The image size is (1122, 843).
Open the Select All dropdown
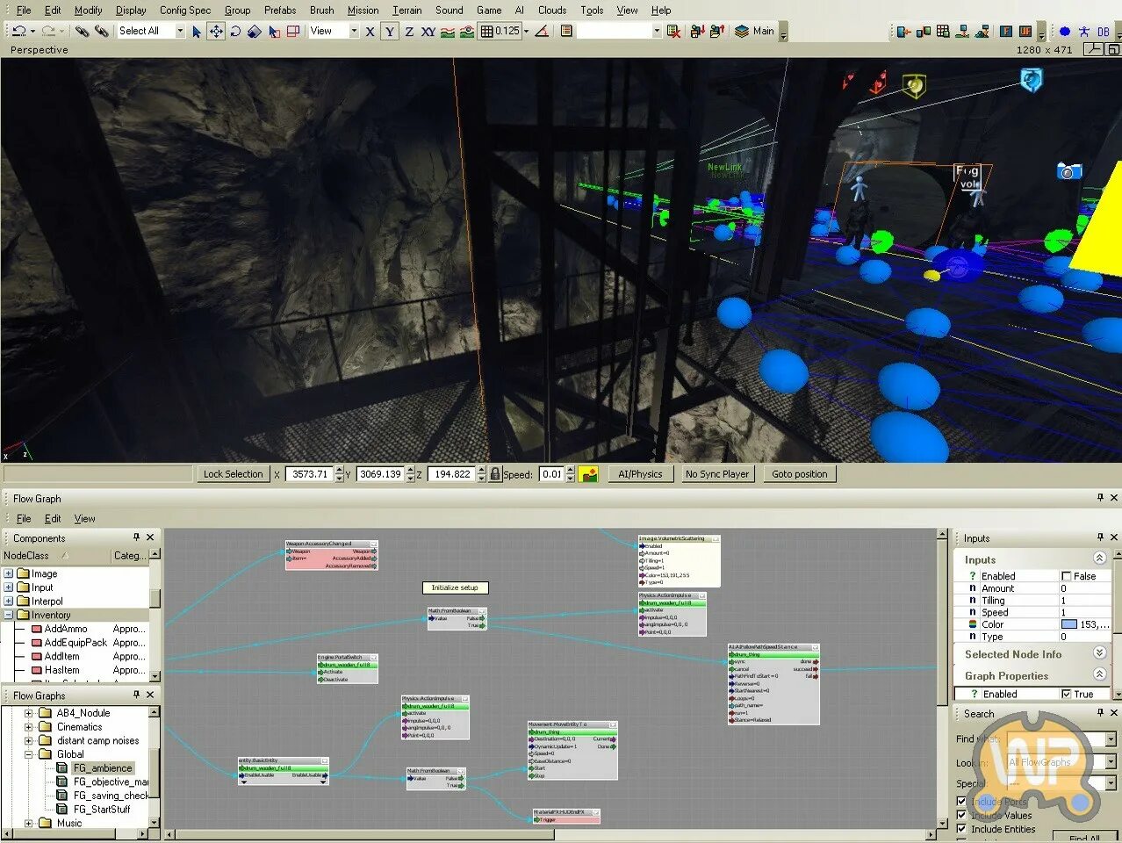[180, 31]
